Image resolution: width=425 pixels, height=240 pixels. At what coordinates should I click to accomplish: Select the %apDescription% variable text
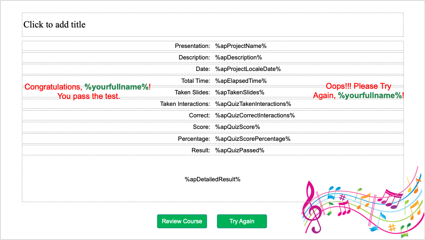(x=239, y=58)
